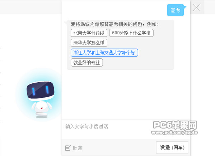Close the chat panel with the X
Image resolution: width=215 pixels, height=156 pixels.
pos(197,8)
